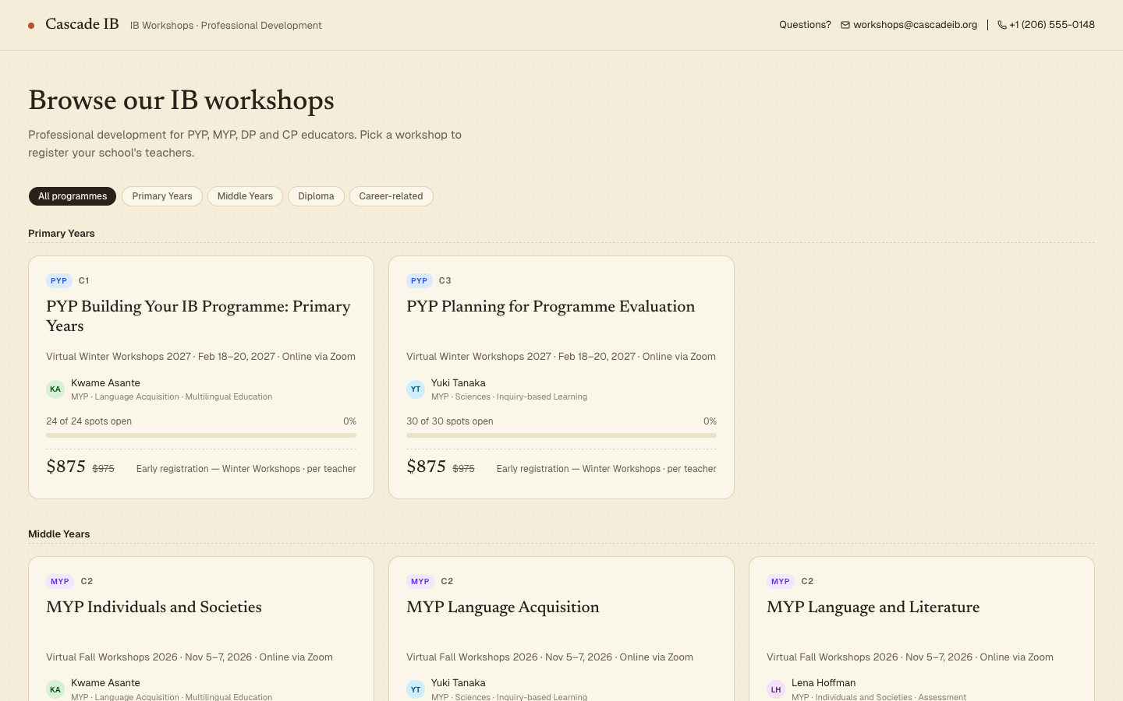Click the Cascade IB logo dot
The image size is (1123, 701).
[x=31, y=26]
